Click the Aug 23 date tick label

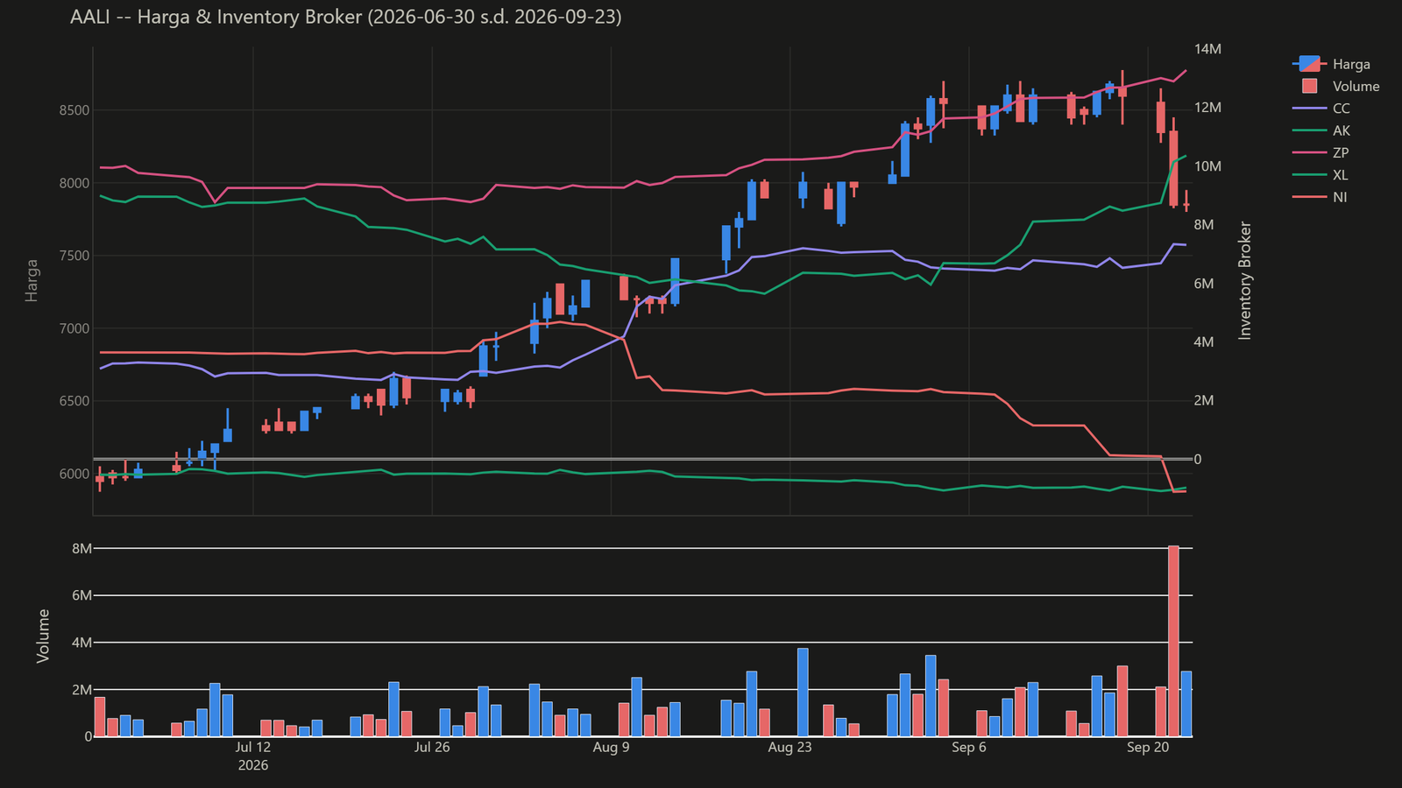coord(790,747)
